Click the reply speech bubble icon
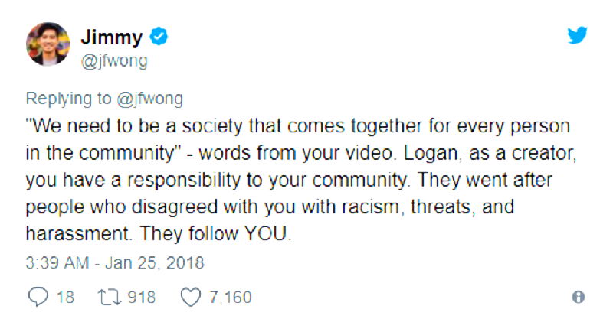Image resolution: width=613 pixels, height=319 pixels. coord(38,297)
